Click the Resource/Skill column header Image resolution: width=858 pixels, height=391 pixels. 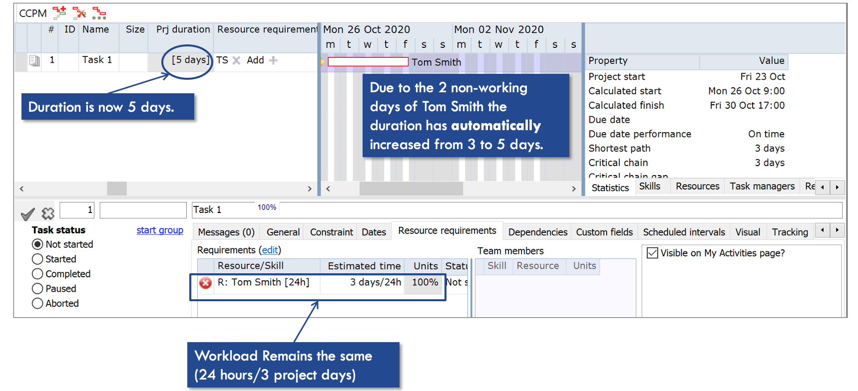pos(268,266)
